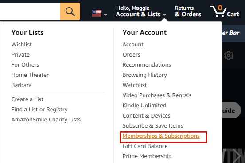This screenshot has width=245, height=163.
Task: Click the settings gear icon
Action: coord(229,55)
